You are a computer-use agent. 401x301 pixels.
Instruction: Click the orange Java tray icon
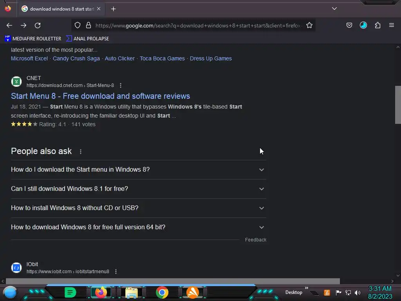[327, 292]
